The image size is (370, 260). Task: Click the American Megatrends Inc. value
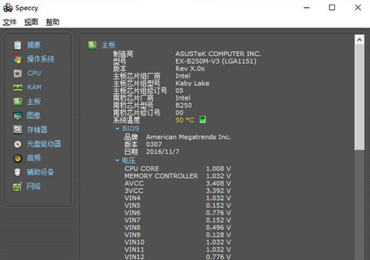tap(188, 137)
